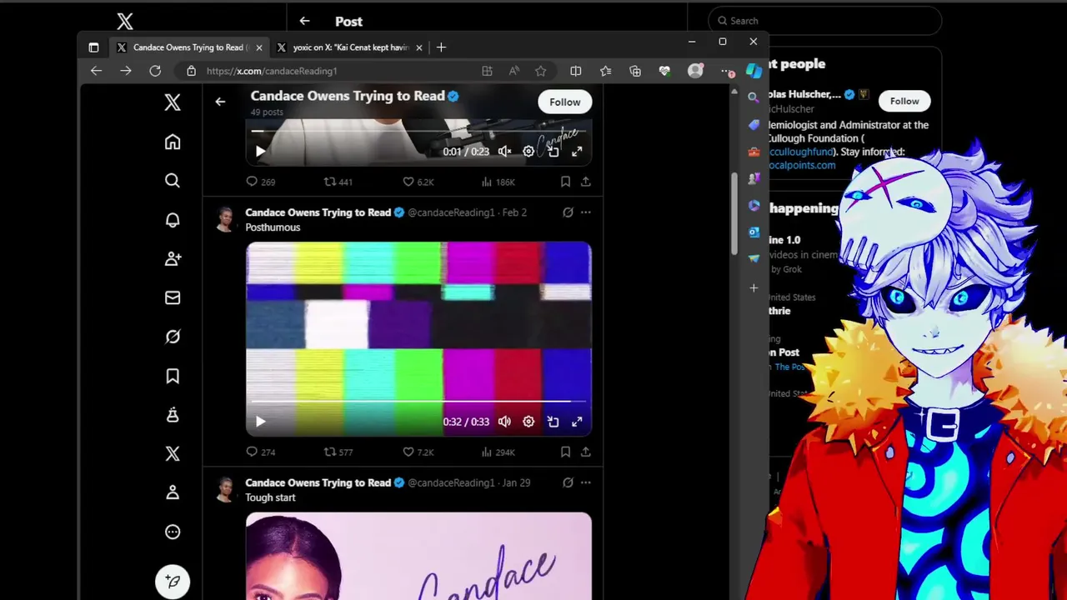Open Bookmarks in X sidebar

pos(173,376)
